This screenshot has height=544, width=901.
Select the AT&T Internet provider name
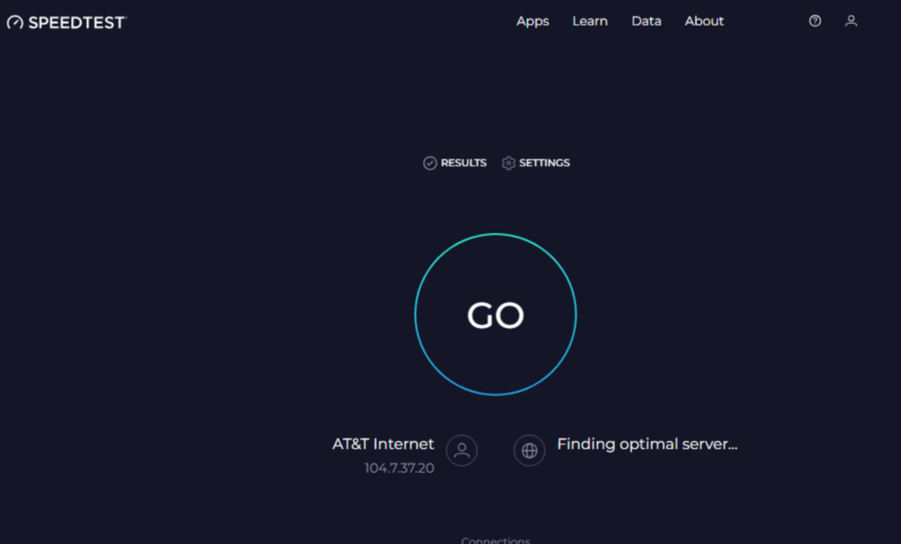pyautogui.click(x=383, y=445)
